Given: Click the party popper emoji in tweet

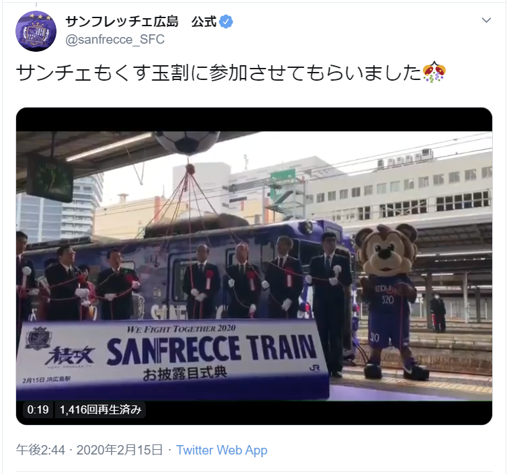Looking at the screenshot, I should pos(434,73).
